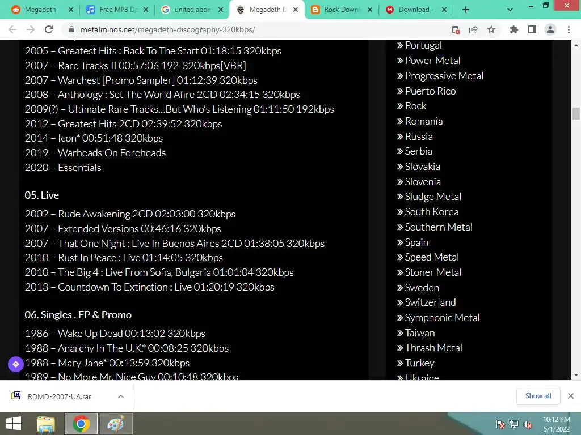The height and width of the screenshot is (435, 581).
Task: Open the Southern Metal category link
Action: pyautogui.click(x=439, y=227)
